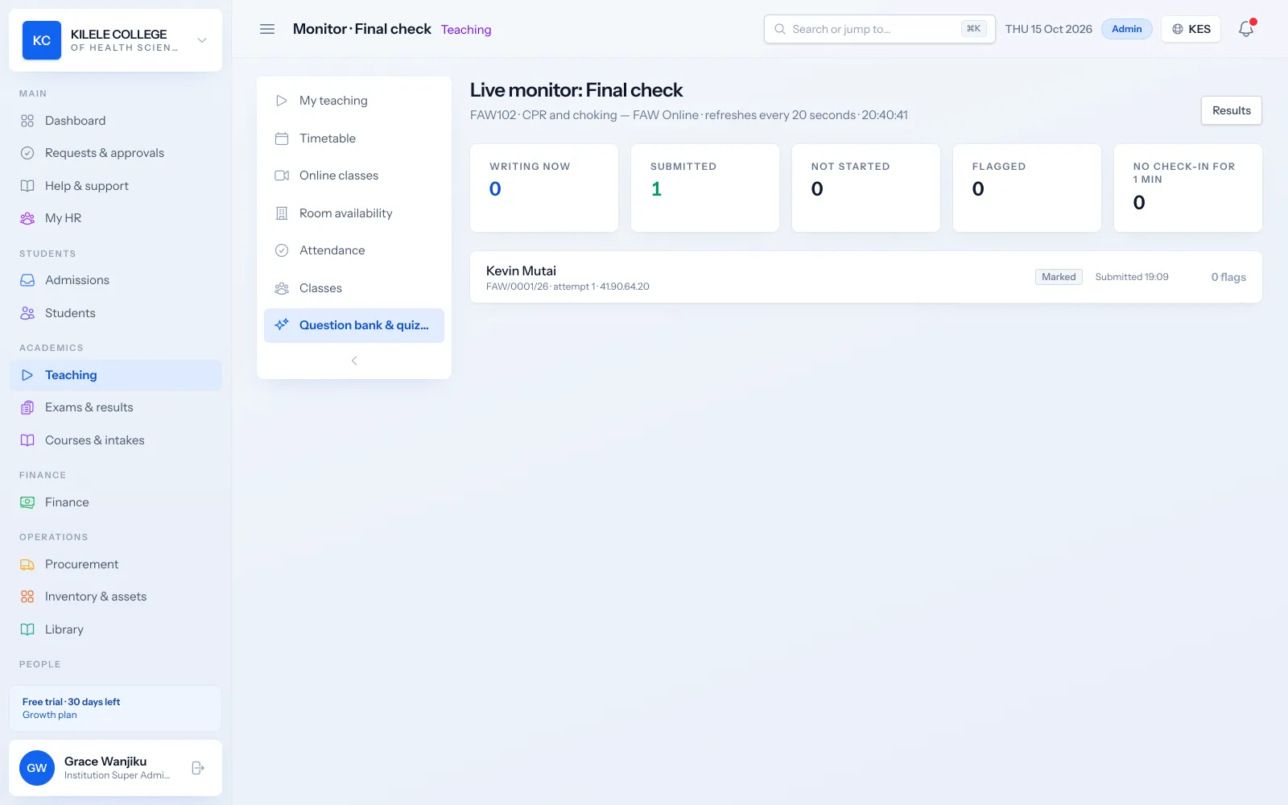1288x805 pixels.
Task: Click the Free trial Growth plan banner
Action: pos(116,708)
